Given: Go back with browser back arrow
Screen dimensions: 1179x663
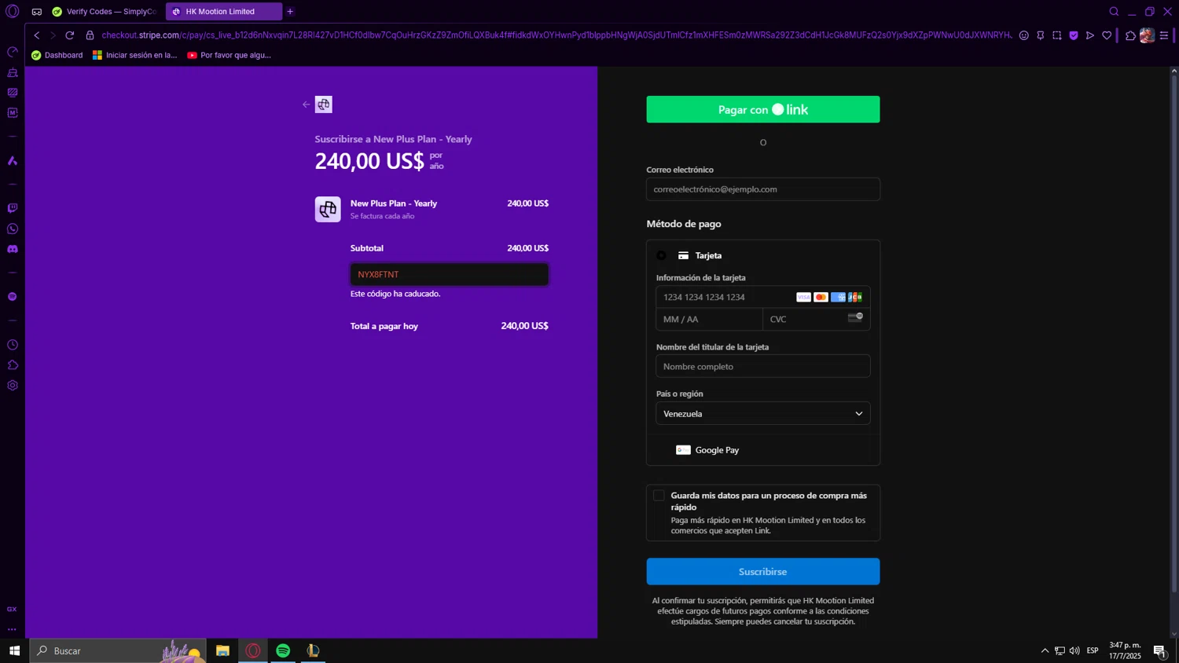Looking at the screenshot, I should coord(36,35).
